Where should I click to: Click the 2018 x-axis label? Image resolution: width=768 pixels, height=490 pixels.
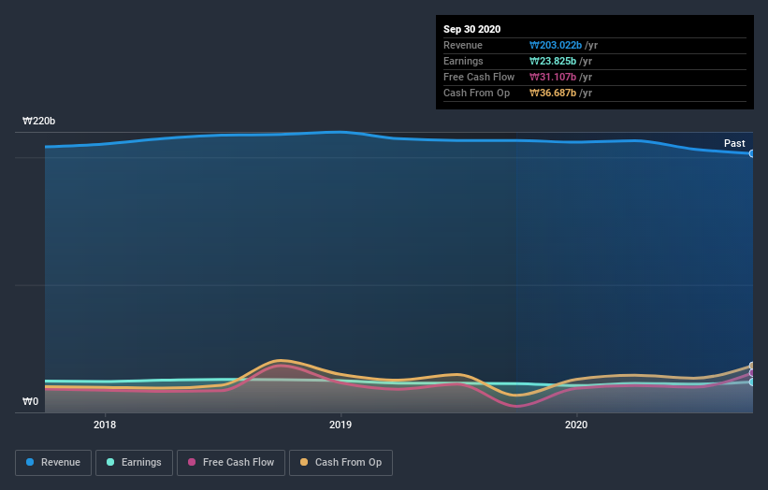[x=105, y=425]
